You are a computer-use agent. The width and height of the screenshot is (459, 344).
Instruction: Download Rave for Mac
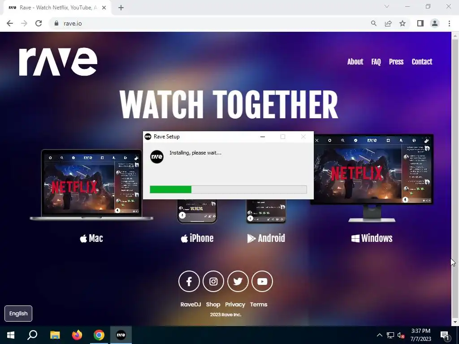coord(91,238)
